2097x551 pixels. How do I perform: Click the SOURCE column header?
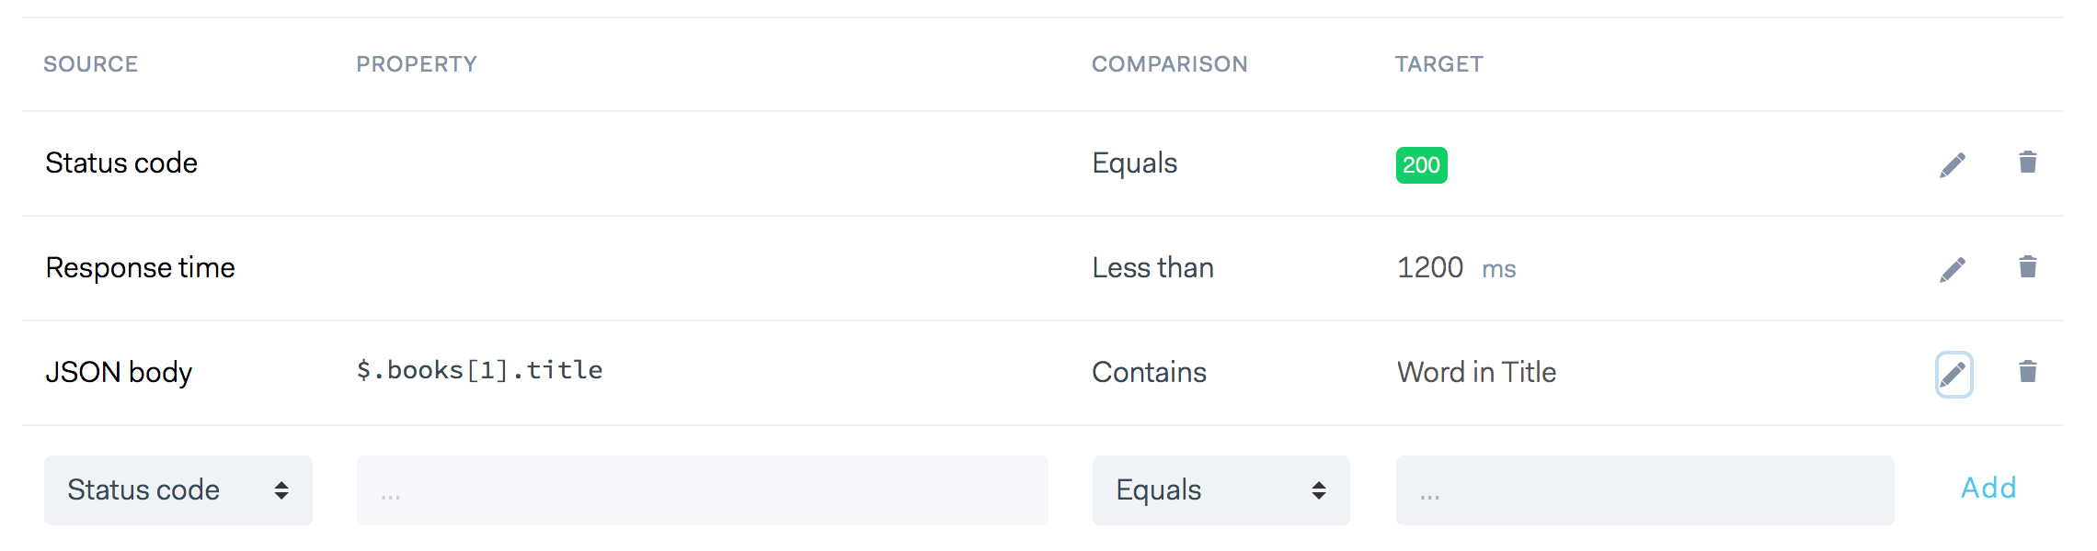click(x=92, y=63)
